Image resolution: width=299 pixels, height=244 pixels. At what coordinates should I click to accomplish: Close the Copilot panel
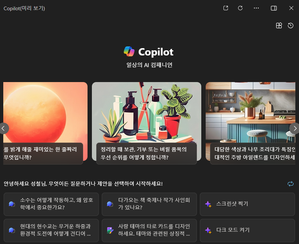pos(291,8)
